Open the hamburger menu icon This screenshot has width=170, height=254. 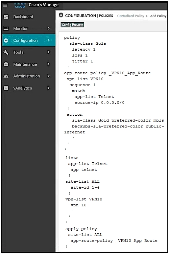(5, 5)
